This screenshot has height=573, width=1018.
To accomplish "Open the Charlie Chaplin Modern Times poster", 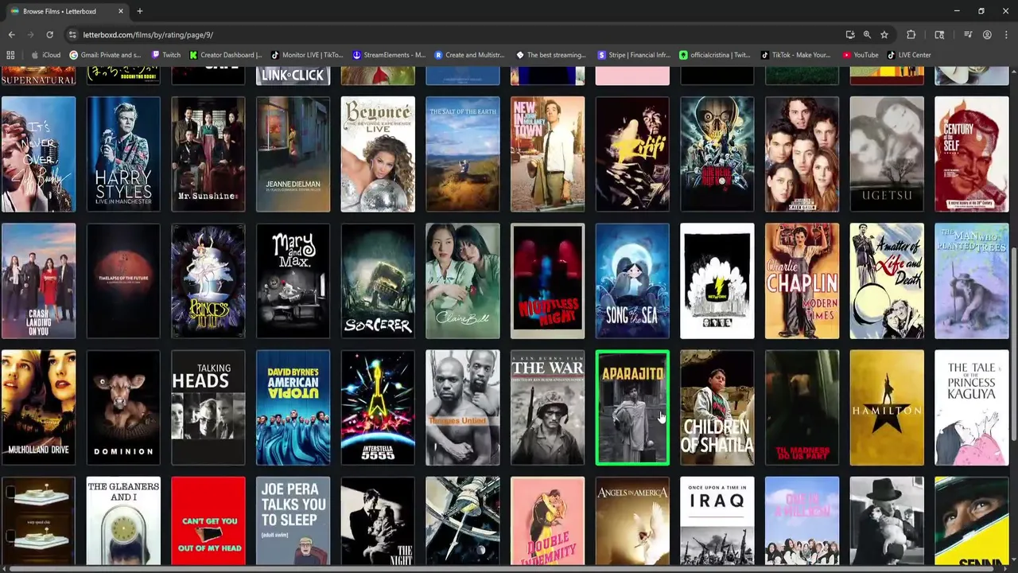I will (802, 281).
